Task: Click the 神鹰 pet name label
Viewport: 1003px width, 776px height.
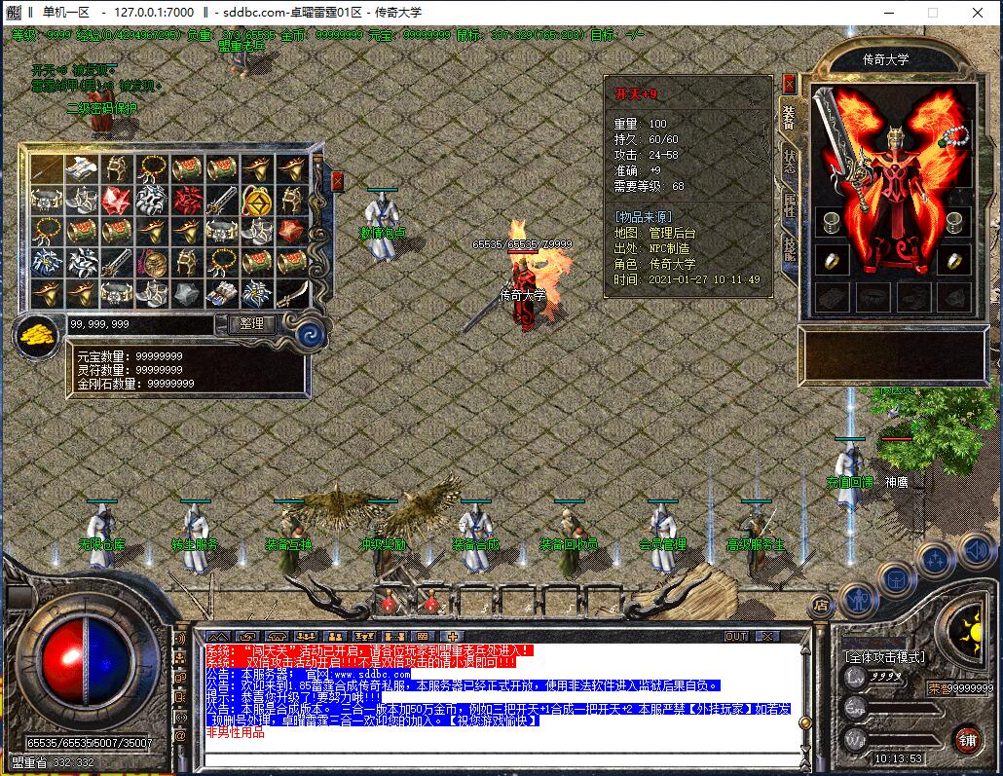Action: 896,482
